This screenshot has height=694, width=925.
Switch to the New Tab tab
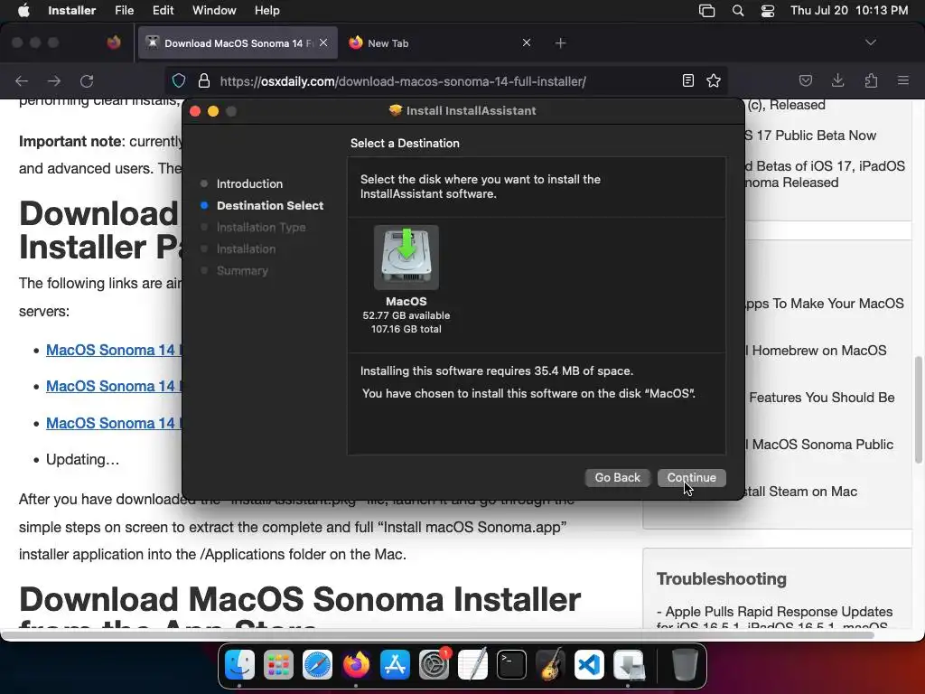440,42
